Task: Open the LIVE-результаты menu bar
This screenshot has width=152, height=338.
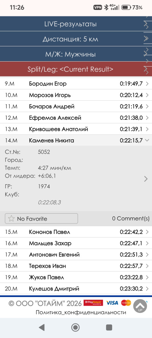Action: click(76, 24)
